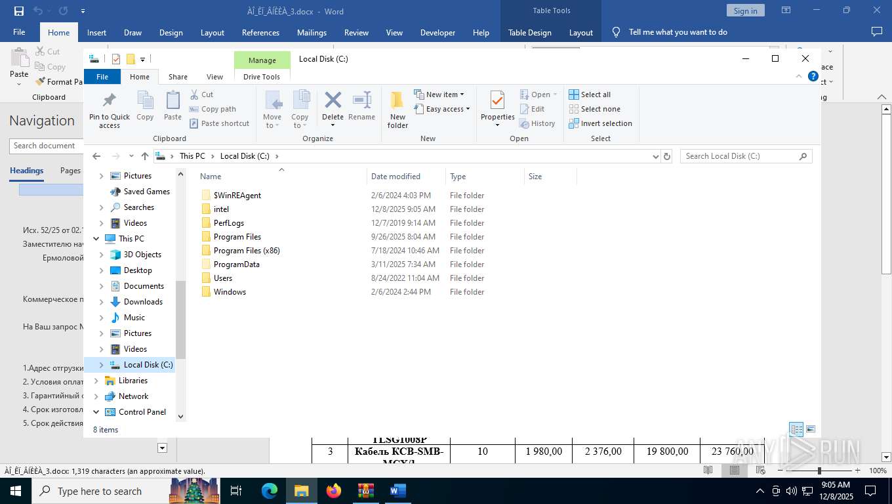Open Word Table Design tab
This screenshot has height=504, width=892.
click(x=530, y=33)
